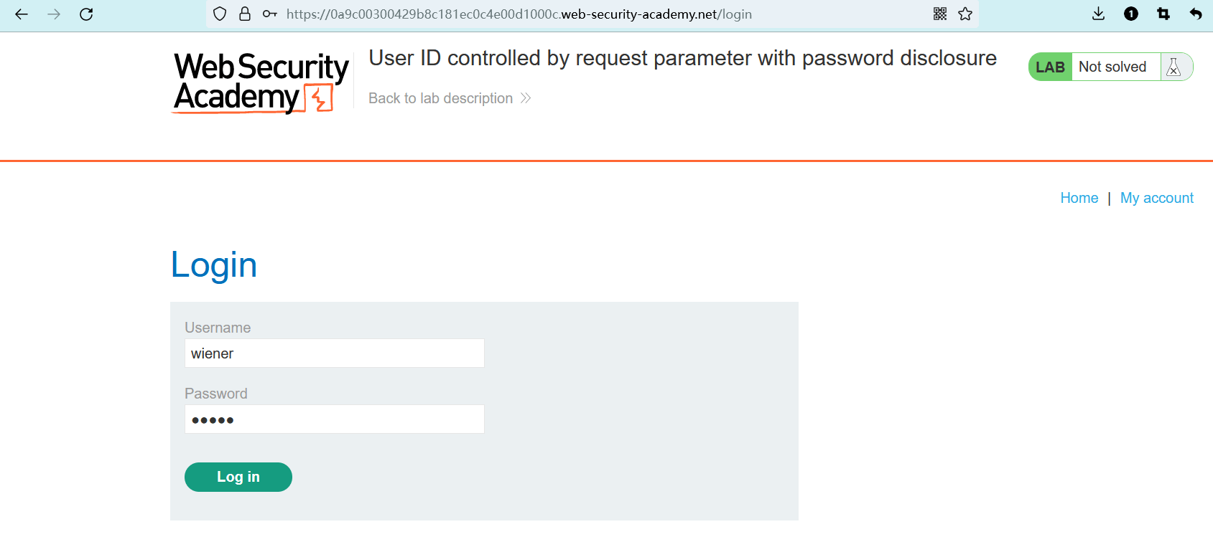Click the undo arrow toolbar icon
Screen dimensions: 1213x542
point(1196,14)
